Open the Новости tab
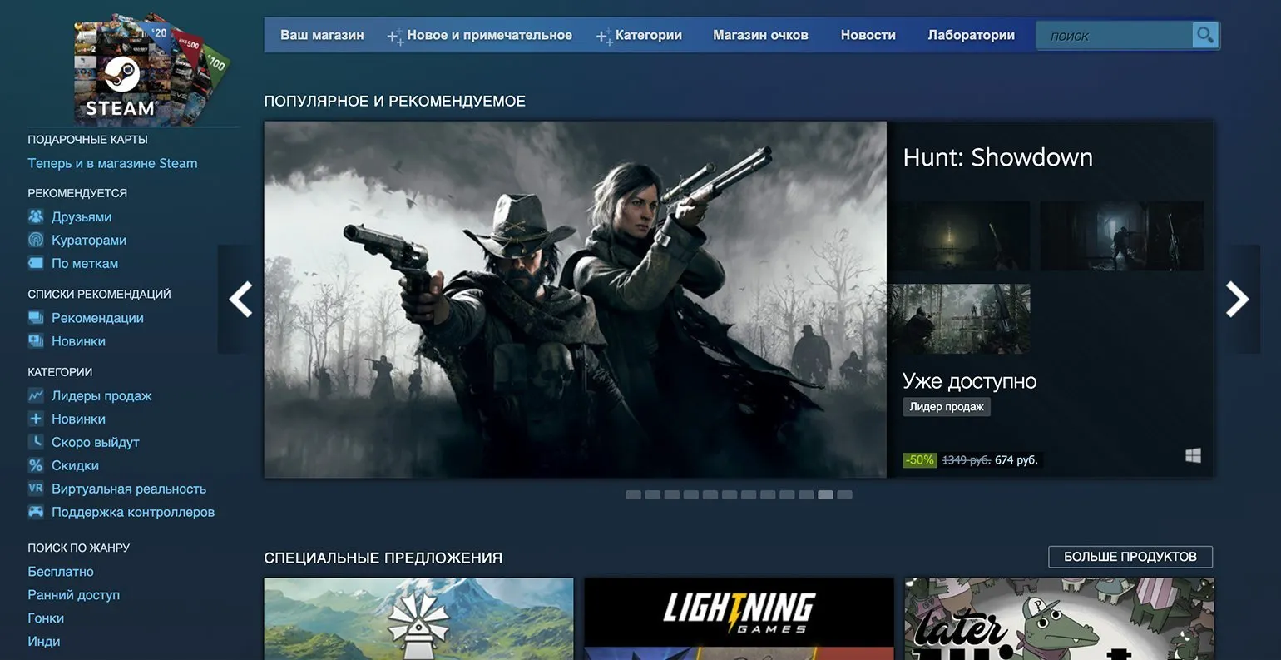 (868, 35)
